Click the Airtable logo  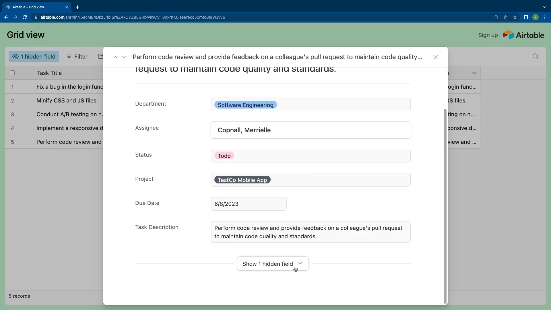(x=523, y=35)
